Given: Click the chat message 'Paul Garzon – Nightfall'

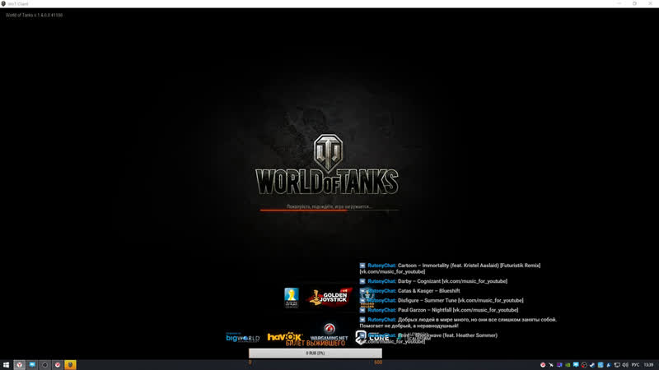Looking at the screenshot, I should pos(439,310).
